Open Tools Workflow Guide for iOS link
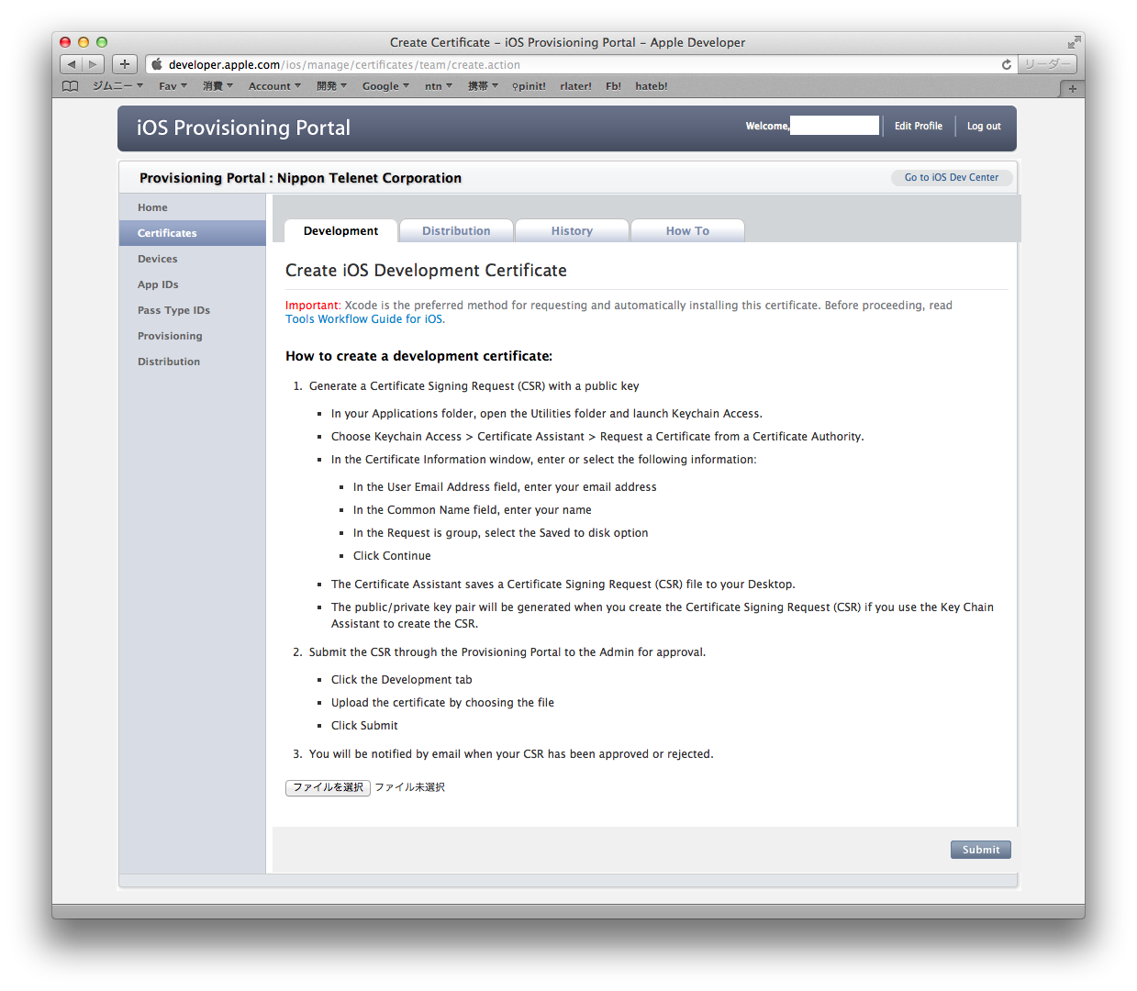1137x991 pixels. click(x=365, y=319)
